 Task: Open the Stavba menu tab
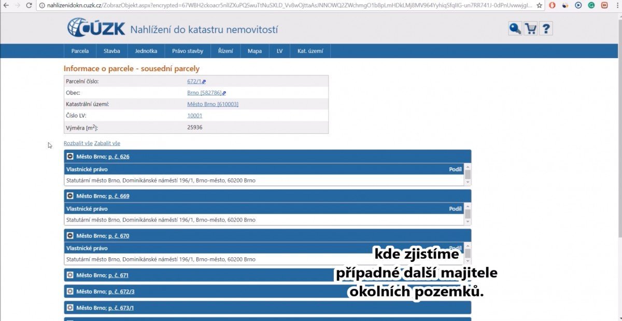(x=111, y=51)
